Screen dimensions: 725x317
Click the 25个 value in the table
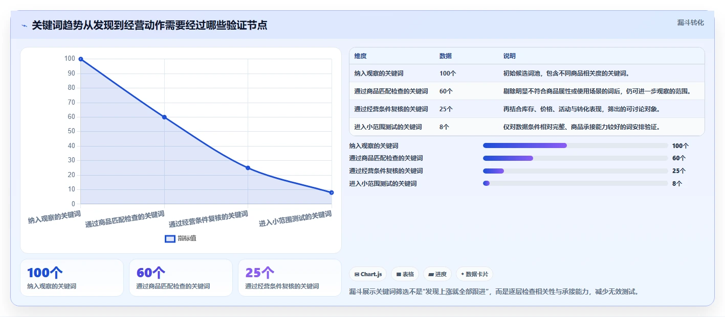446,109
